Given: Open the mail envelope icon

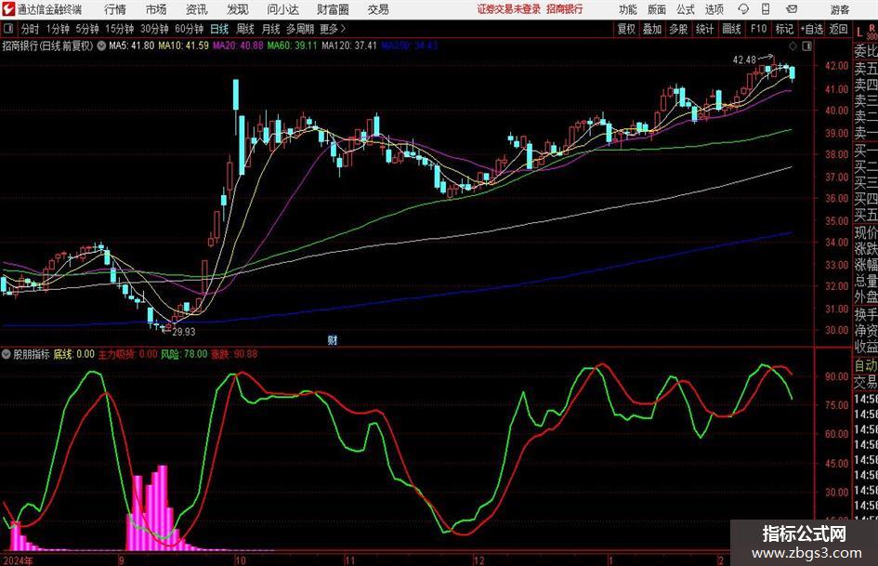Looking at the screenshot, I should (x=792, y=9).
